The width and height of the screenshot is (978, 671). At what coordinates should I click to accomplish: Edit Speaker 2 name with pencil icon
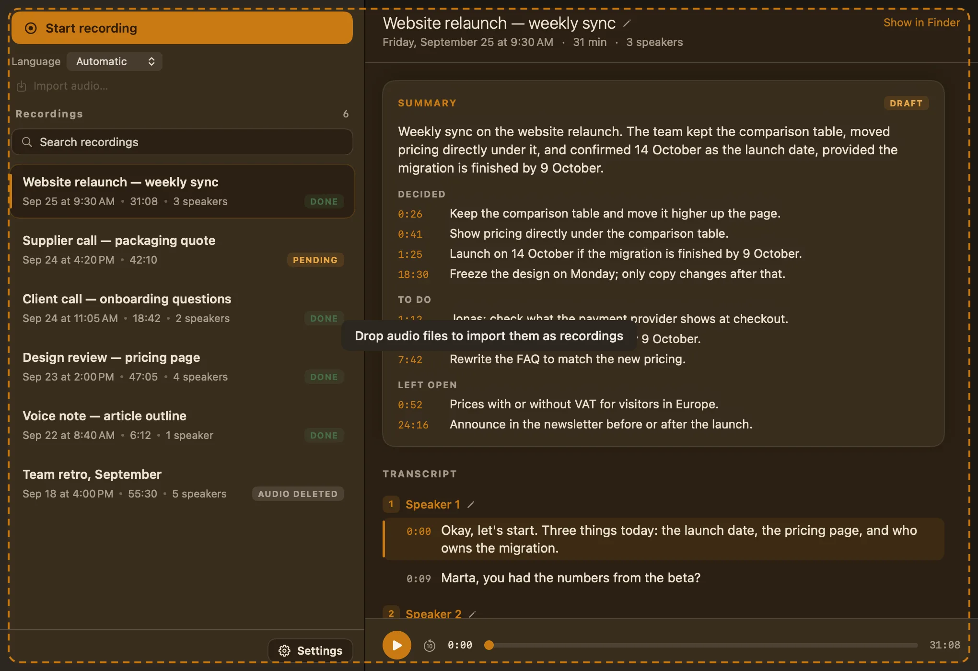click(472, 614)
